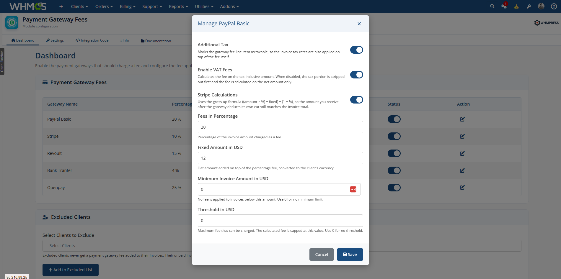561x279 pixels.
Task: Toggle Openpay gateway status switch
Action: pos(394,188)
